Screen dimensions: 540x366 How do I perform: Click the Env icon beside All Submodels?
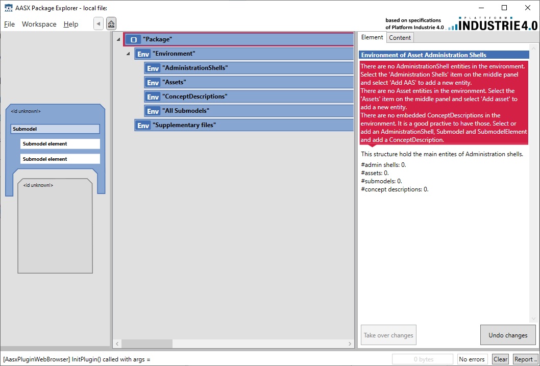153,111
